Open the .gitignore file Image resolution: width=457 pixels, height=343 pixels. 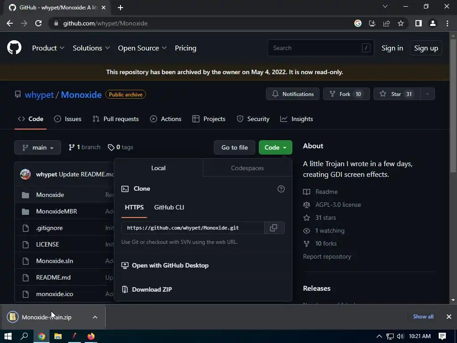pos(49,228)
